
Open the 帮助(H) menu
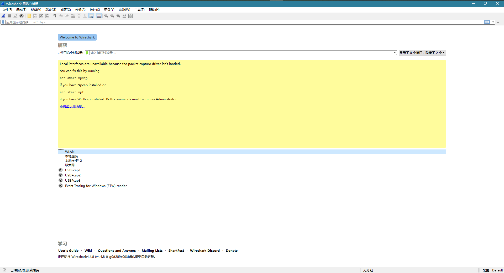point(154,10)
